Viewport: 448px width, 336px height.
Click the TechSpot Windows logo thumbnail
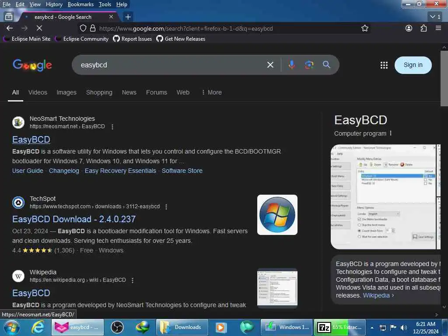277,214
